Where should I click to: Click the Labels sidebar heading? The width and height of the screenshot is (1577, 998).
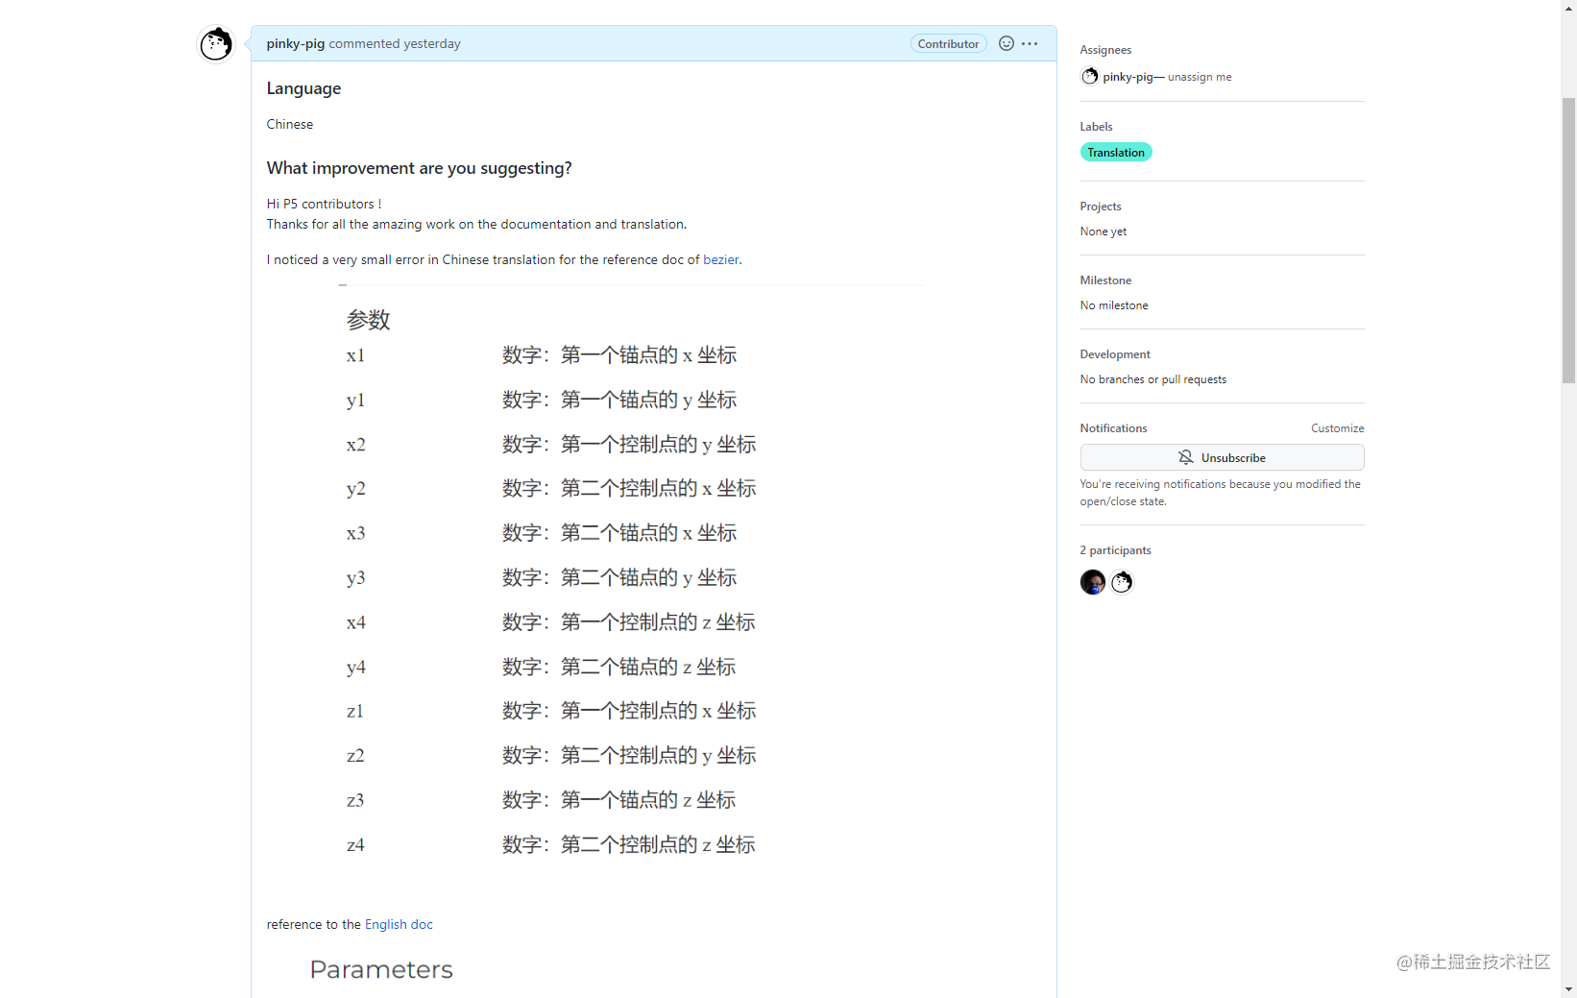(1096, 127)
